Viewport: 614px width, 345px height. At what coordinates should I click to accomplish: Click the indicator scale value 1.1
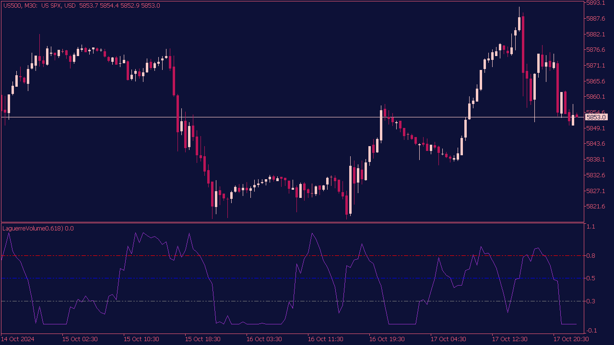tap(591, 227)
